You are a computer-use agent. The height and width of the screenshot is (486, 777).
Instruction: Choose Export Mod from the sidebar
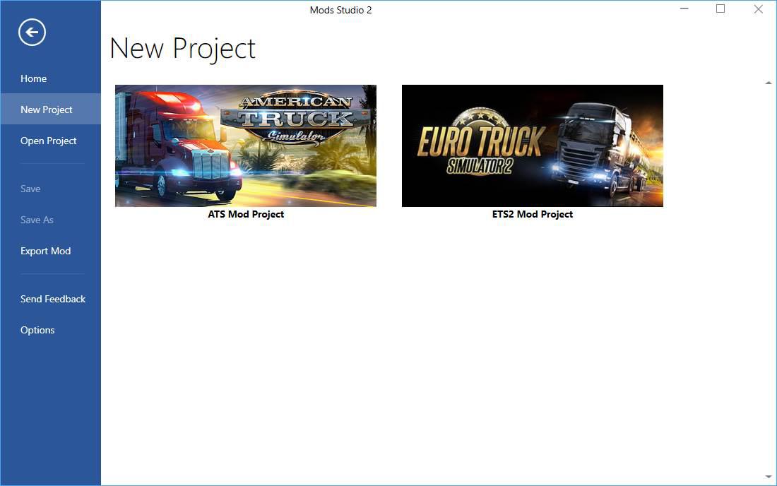coord(45,251)
